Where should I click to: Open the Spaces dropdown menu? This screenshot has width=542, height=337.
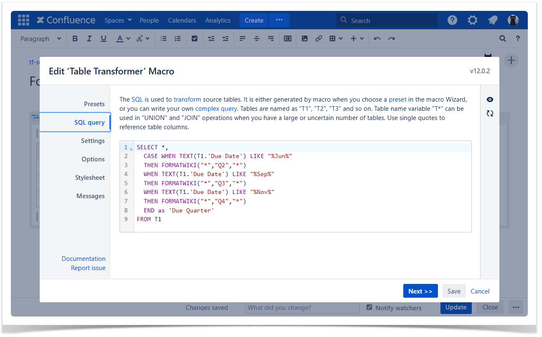[118, 20]
